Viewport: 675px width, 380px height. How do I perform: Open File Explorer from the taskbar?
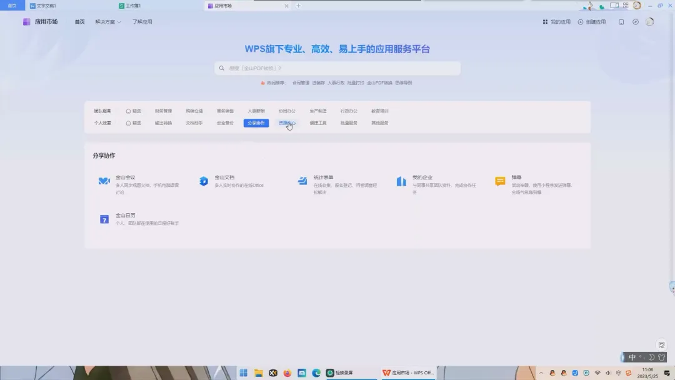[258, 372]
